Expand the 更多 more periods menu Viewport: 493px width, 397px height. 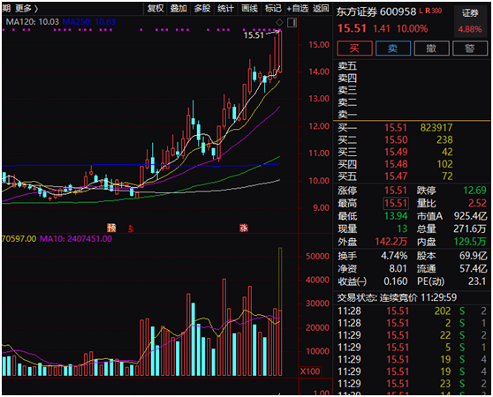(x=27, y=9)
